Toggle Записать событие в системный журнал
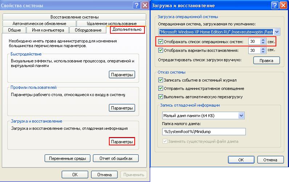Image resolution: width=289 pixels, height=182 pixels. (x=160, y=80)
